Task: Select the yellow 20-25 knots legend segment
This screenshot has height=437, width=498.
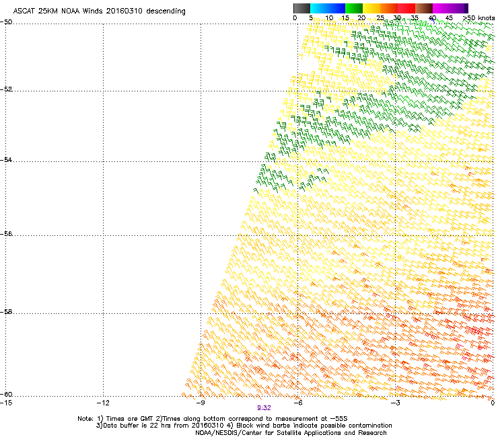Action: pyautogui.click(x=371, y=8)
